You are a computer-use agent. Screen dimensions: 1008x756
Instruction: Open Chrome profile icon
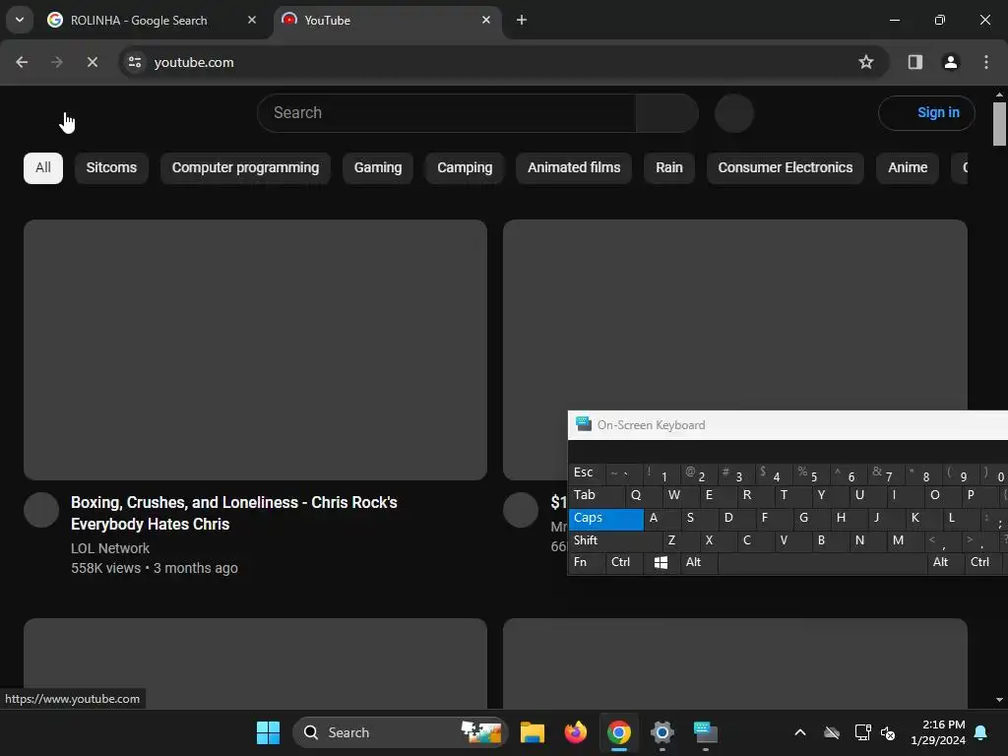click(950, 62)
